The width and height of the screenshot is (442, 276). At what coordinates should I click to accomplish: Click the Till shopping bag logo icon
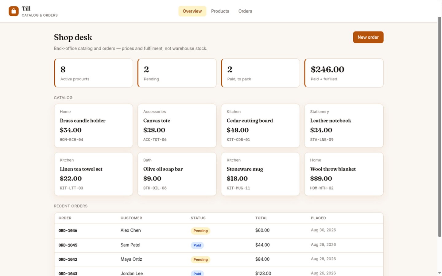14,11
